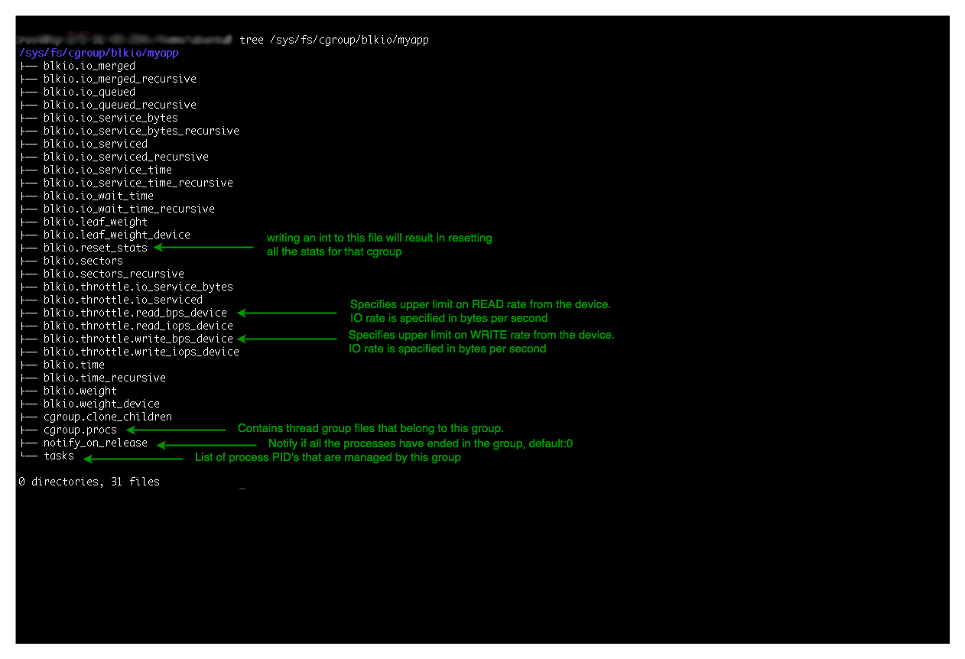Click notify_on_release in the listing
This screenshot has height=659, width=965.
(94, 443)
